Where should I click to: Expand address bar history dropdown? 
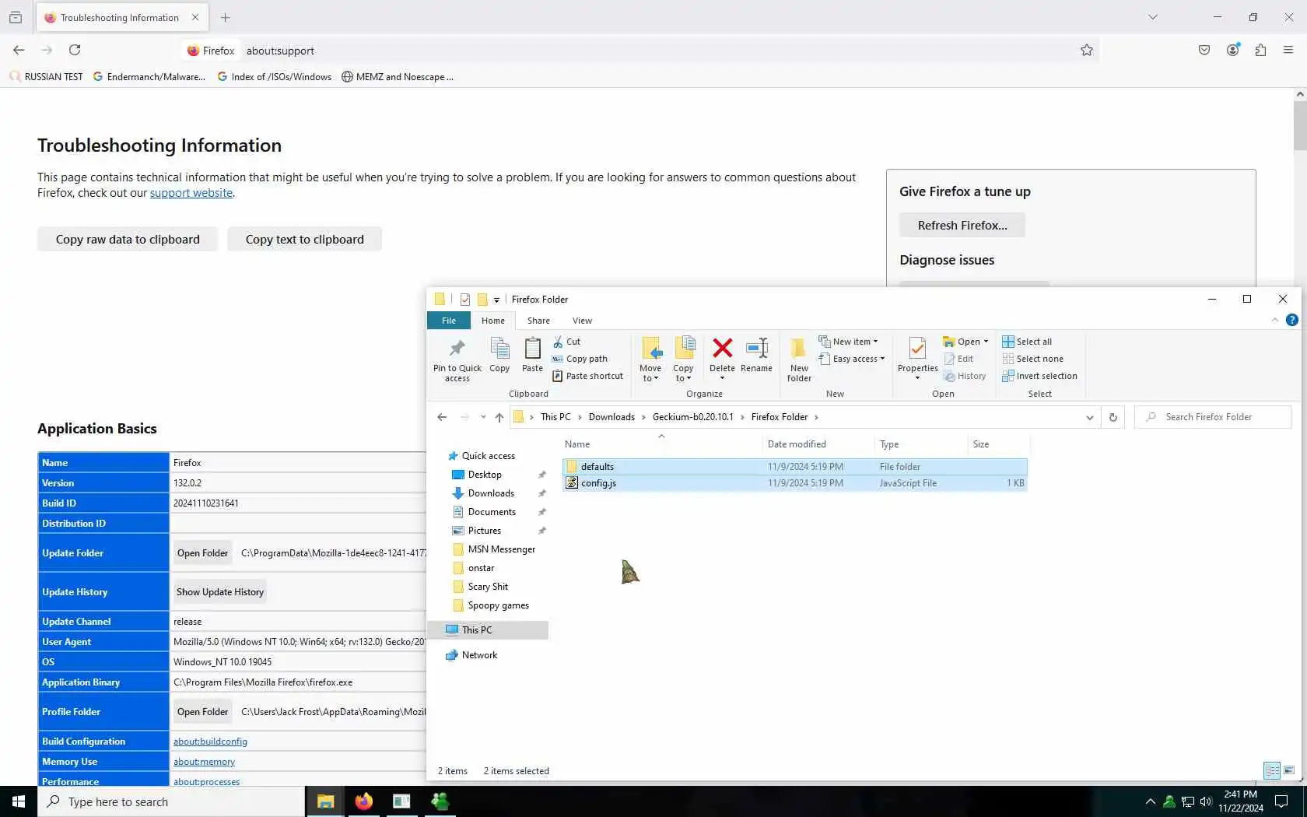tap(1089, 417)
